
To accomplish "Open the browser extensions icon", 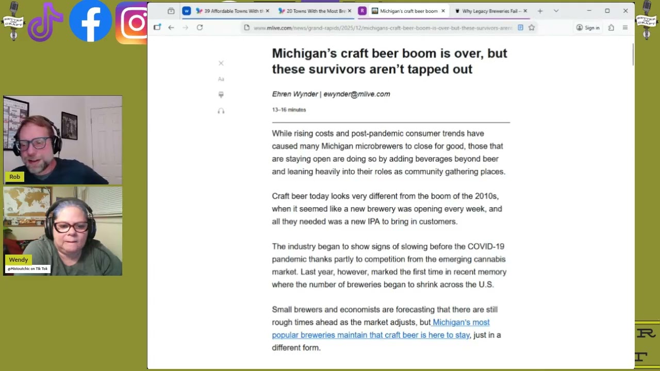I will (x=611, y=28).
